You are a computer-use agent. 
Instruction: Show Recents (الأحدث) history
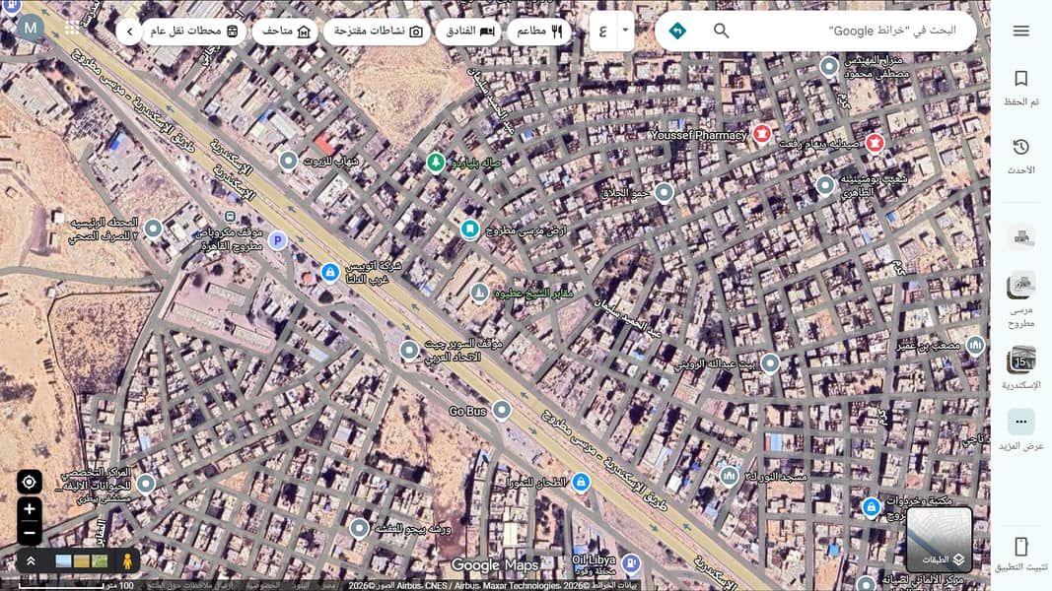click(x=1021, y=157)
